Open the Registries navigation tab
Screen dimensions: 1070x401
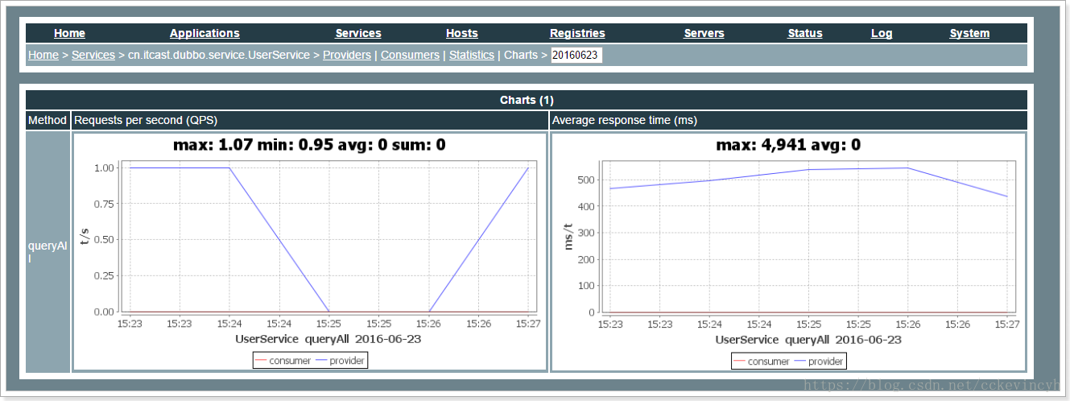[577, 33]
